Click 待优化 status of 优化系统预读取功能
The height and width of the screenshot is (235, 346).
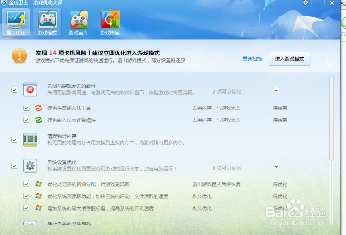click(280, 196)
